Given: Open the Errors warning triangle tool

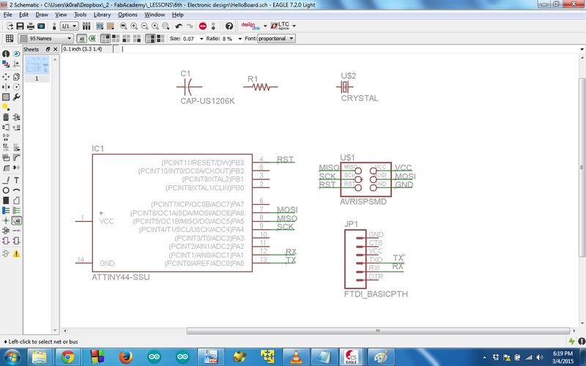Looking at the screenshot, I should point(16,253).
